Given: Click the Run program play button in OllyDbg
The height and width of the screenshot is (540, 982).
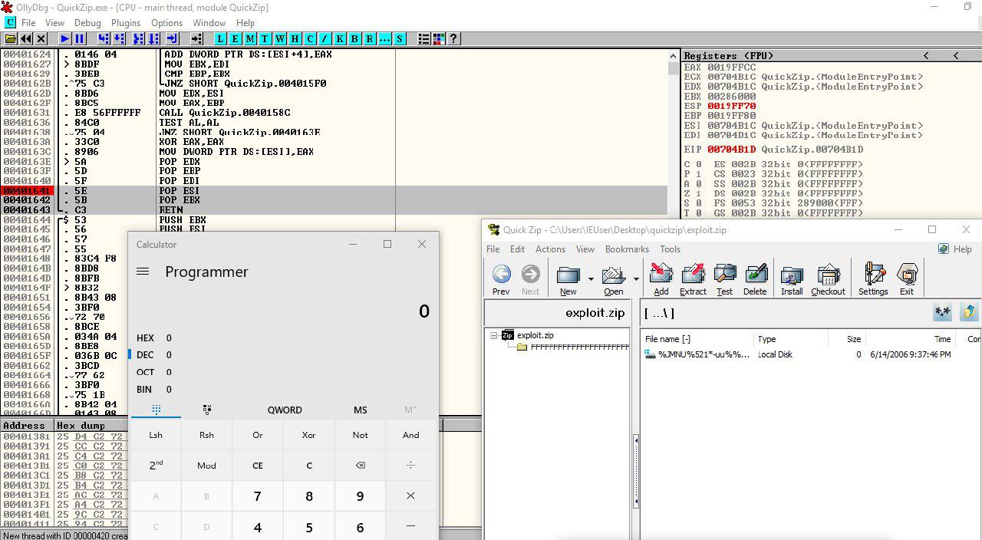Looking at the screenshot, I should pos(64,38).
